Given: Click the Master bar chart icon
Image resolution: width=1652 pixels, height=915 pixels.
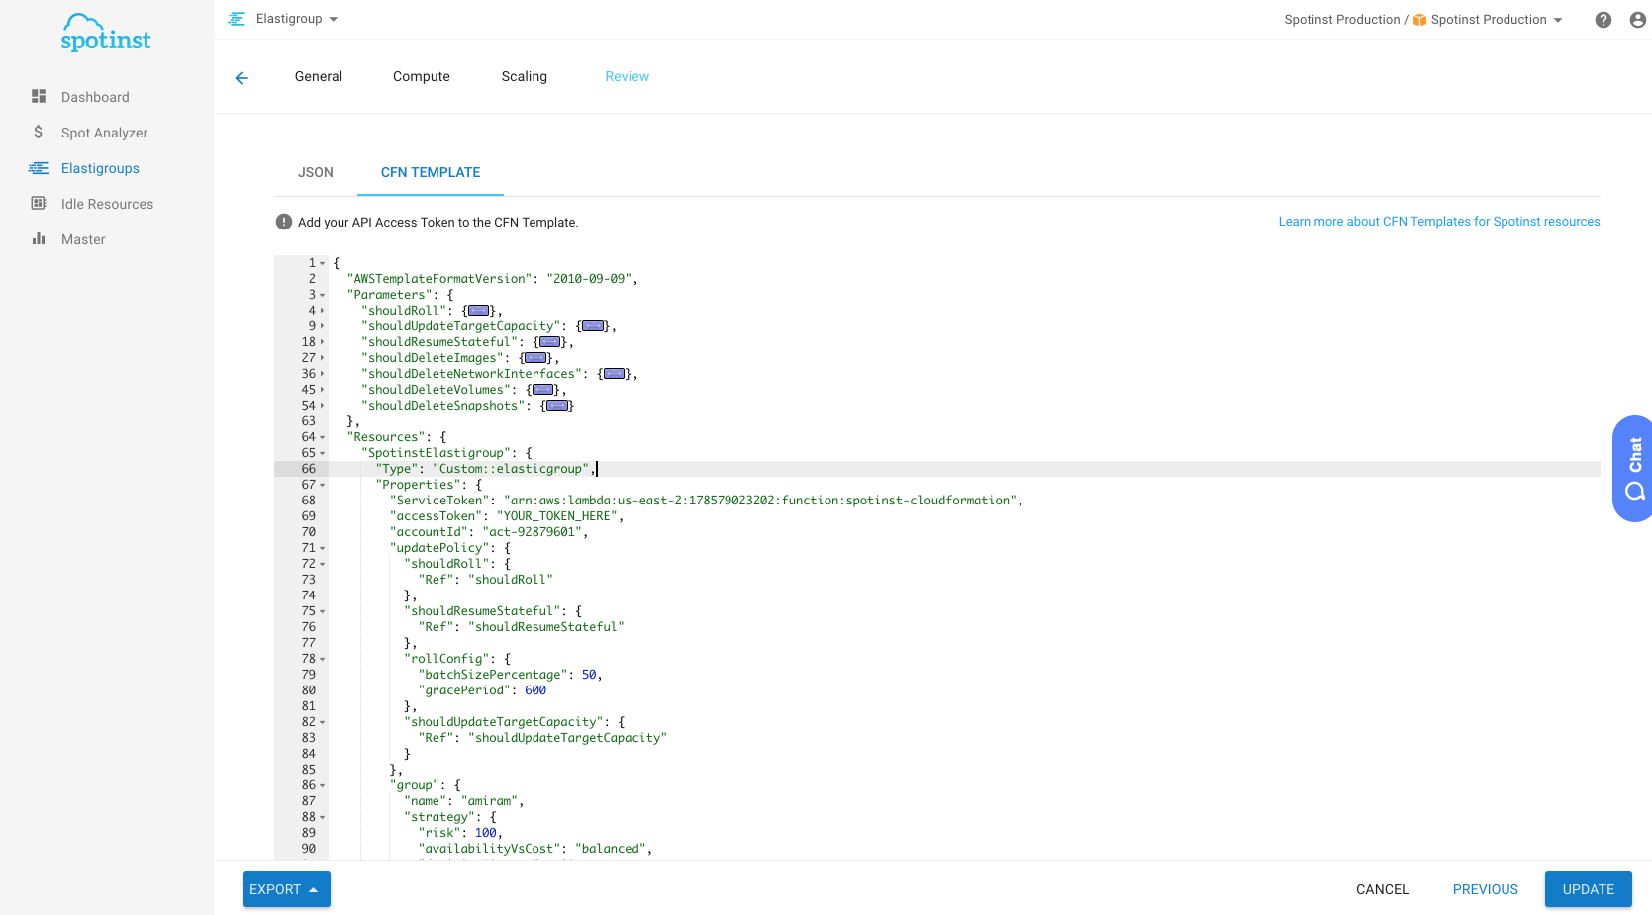Looking at the screenshot, I should pyautogui.click(x=39, y=239).
